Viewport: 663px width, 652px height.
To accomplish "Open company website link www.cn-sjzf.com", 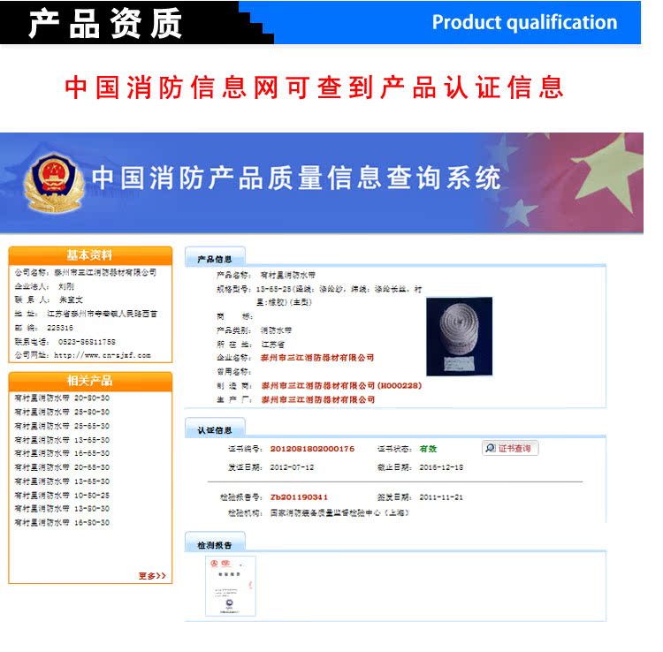I will pyautogui.click(x=103, y=355).
